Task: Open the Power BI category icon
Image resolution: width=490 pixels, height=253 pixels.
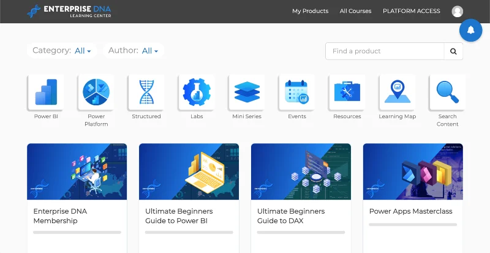Action: coord(46,92)
